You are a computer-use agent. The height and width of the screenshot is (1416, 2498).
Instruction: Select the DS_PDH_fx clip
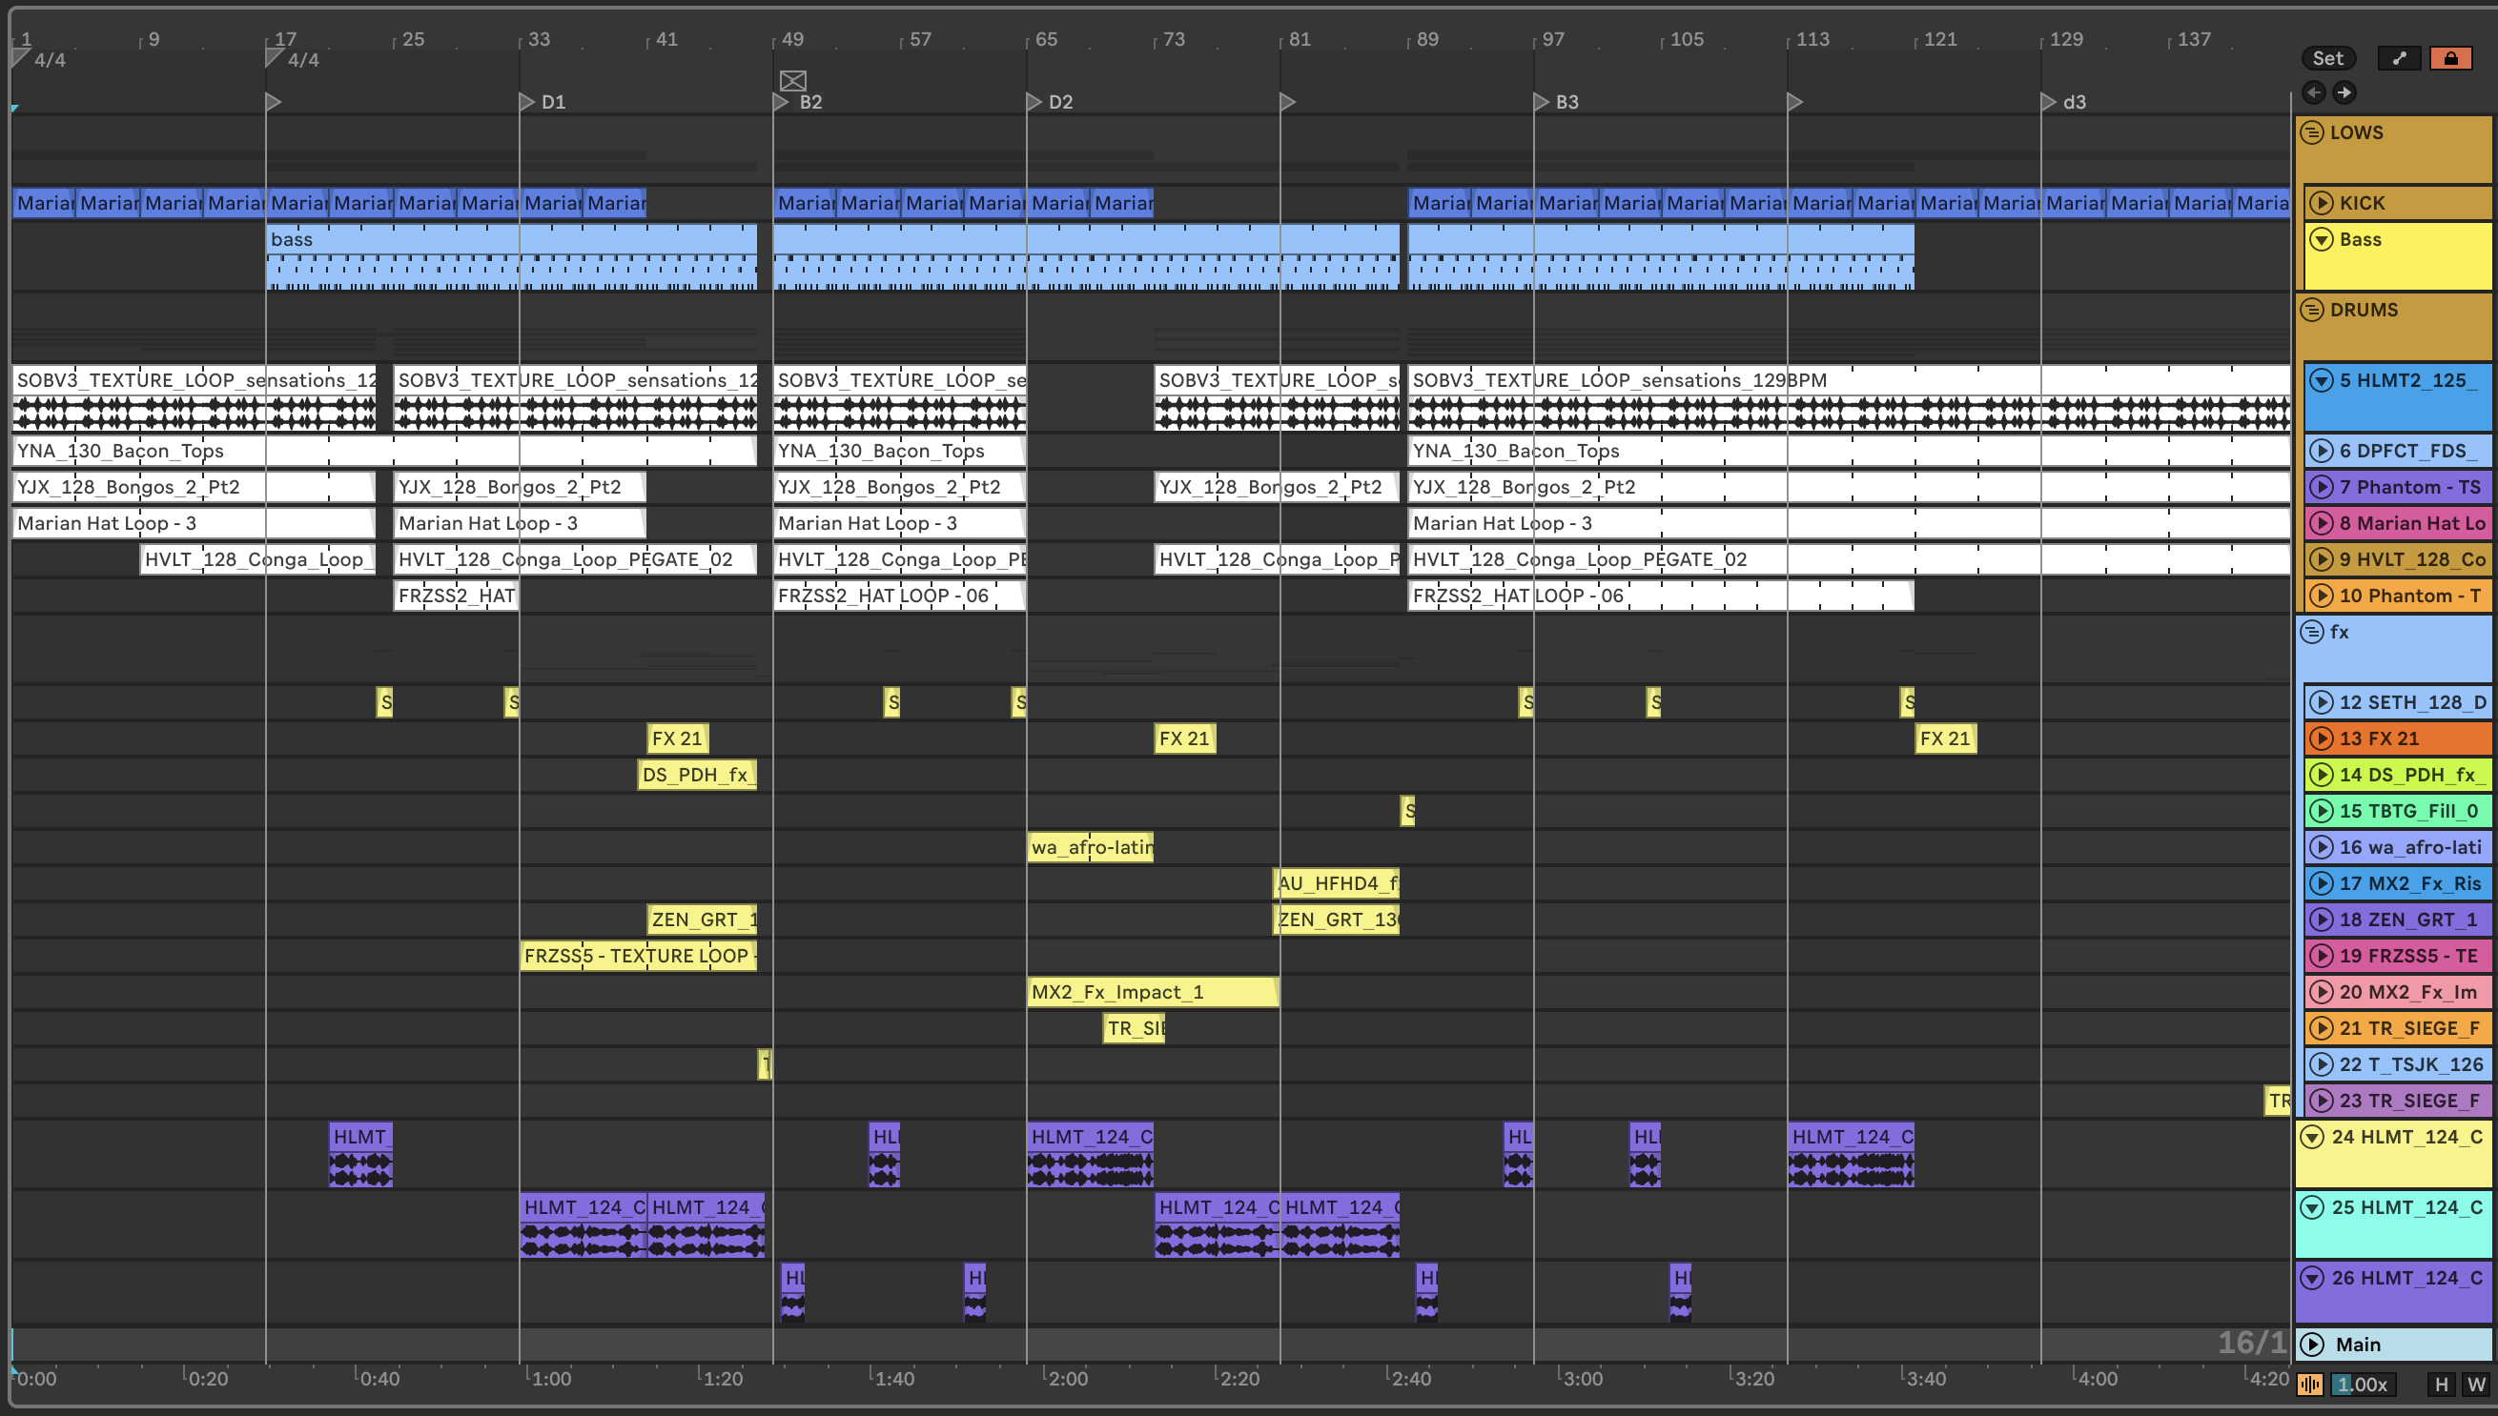(x=698, y=774)
